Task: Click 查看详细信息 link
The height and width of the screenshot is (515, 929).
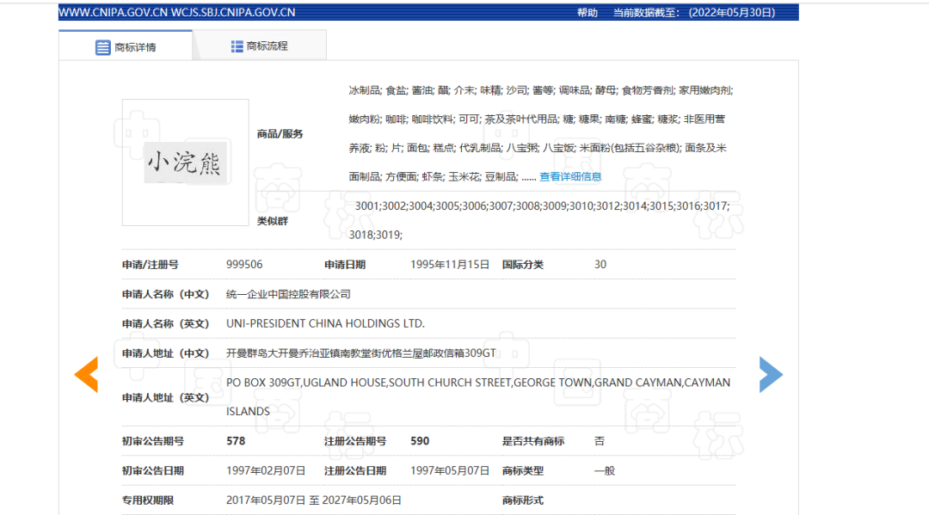Action: point(570,176)
